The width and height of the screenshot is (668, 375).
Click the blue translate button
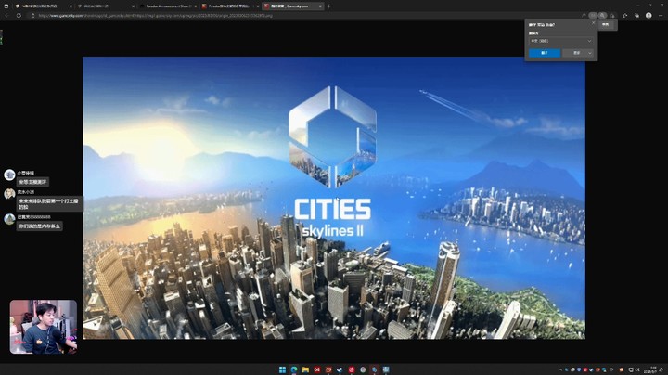[545, 53]
